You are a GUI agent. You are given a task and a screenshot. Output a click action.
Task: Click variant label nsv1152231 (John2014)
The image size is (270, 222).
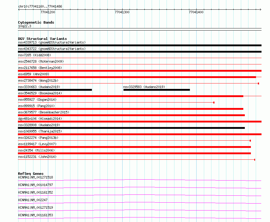click(37, 157)
